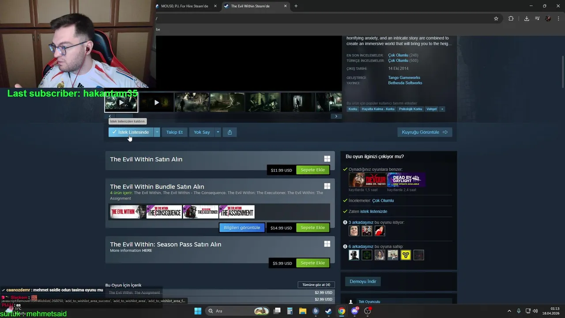
Task: Open Steam from taskbar
Action: tap(328, 311)
